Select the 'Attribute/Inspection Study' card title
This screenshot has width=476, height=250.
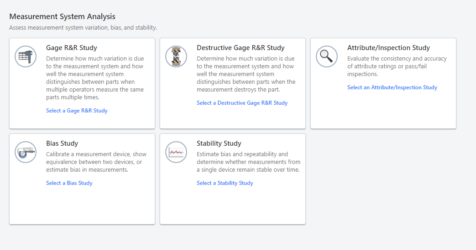(x=388, y=48)
